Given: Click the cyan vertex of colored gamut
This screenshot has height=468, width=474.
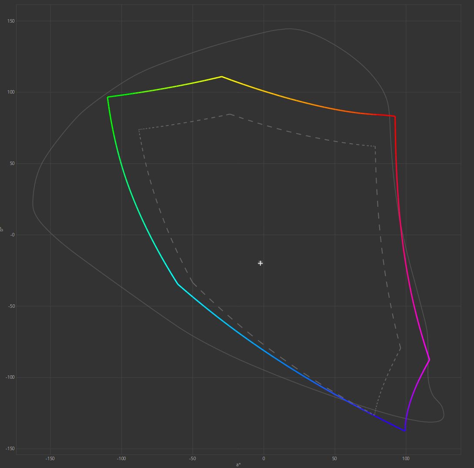Looking at the screenshot, I should tap(177, 284).
